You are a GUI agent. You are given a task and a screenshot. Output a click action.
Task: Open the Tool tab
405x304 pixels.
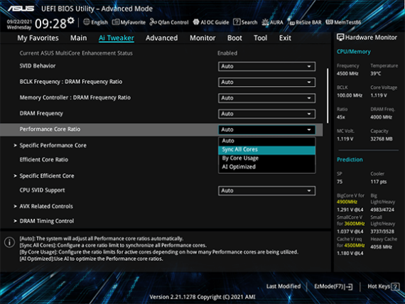coord(260,38)
